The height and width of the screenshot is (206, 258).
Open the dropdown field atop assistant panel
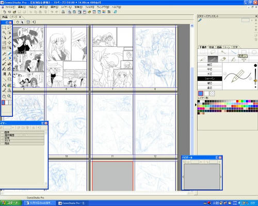pos(246,20)
